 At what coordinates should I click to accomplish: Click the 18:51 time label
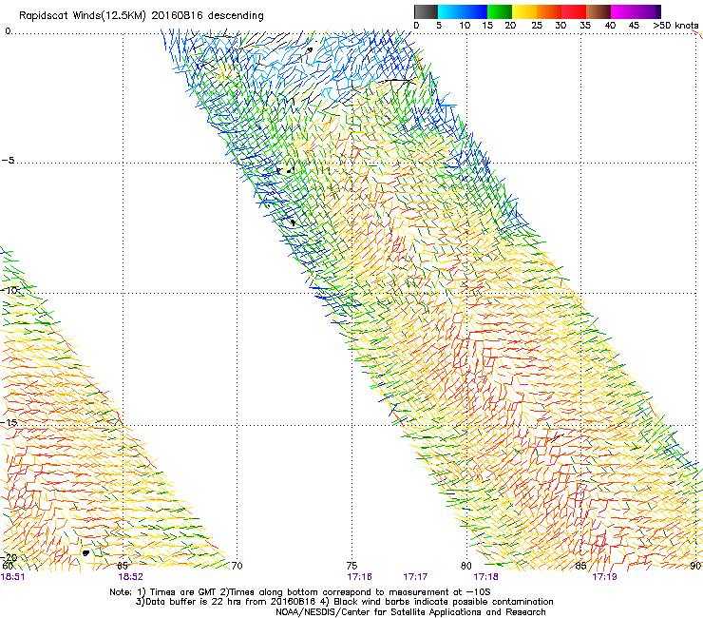(13, 577)
